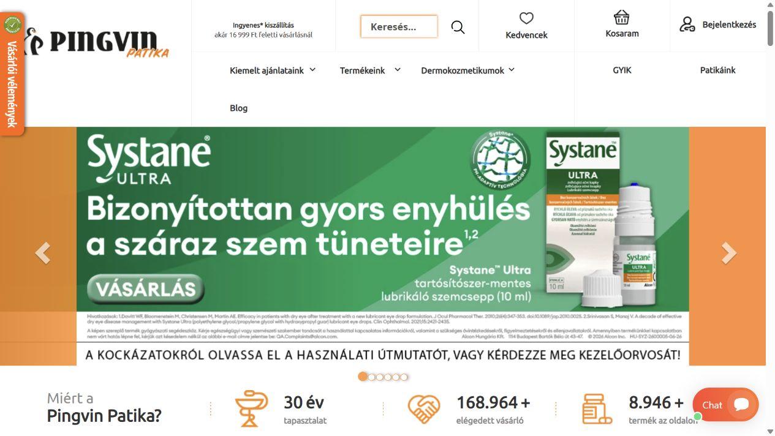Select the second carousel dot
775x436 pixels.
[372, 377]
